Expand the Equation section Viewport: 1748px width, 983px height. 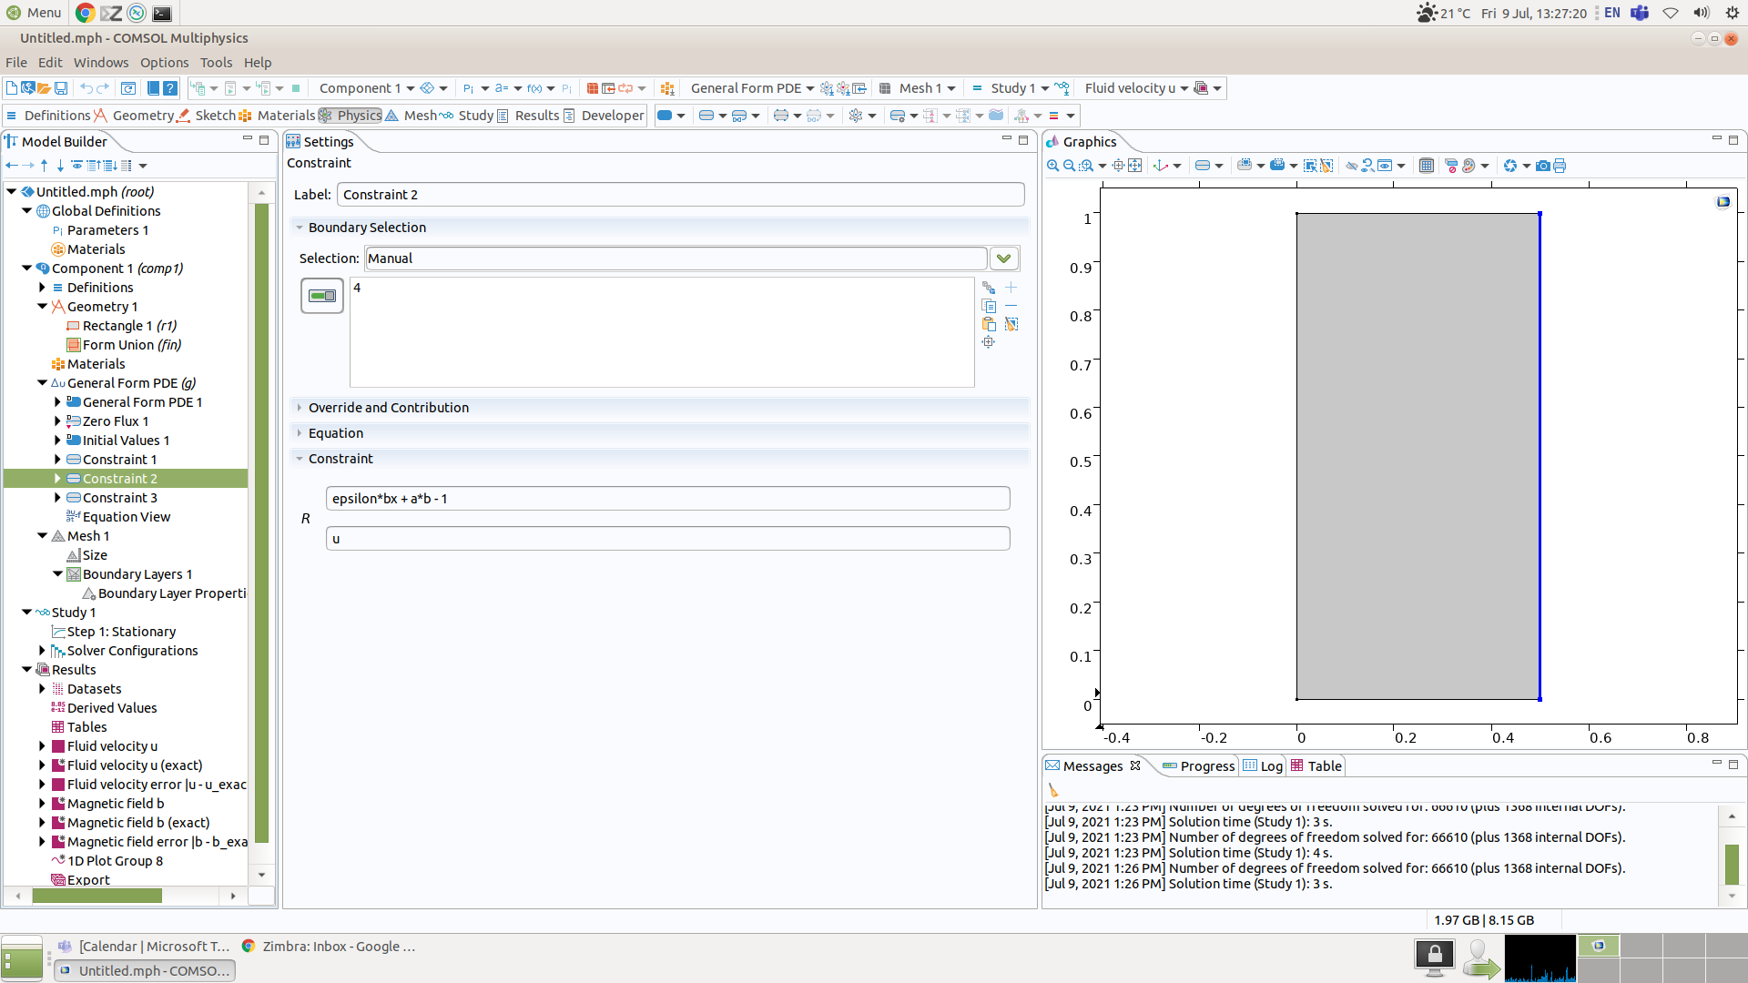[335, 433]
